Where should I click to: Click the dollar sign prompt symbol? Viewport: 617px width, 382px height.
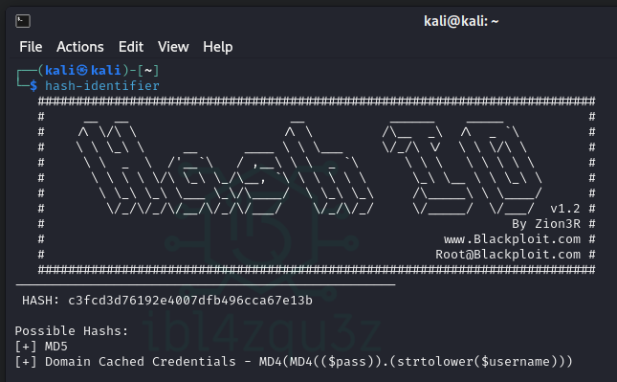(33, 85)
